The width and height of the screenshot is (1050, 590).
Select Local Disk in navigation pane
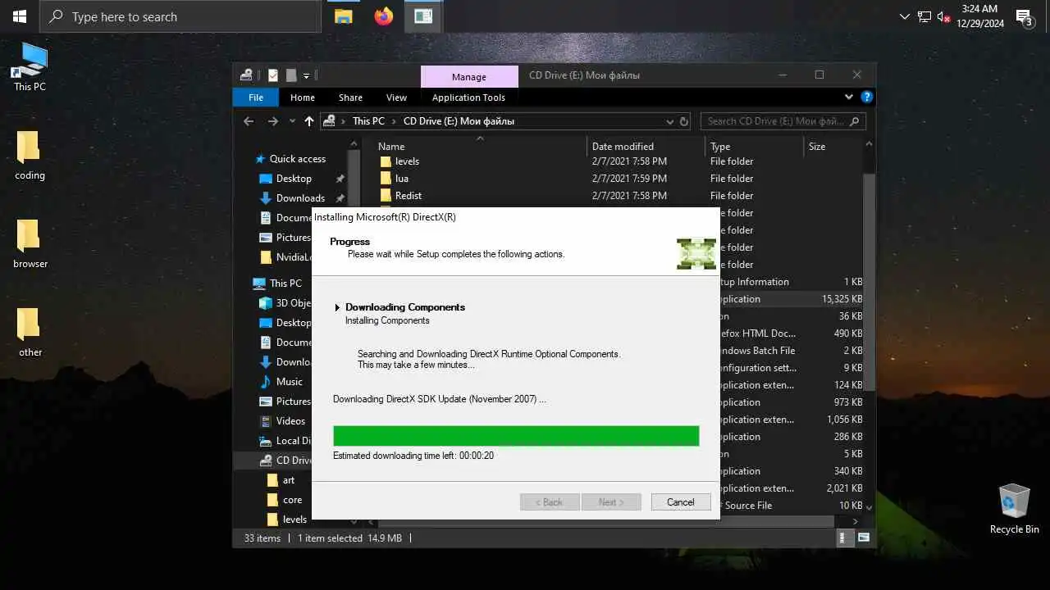coord(285,441)
